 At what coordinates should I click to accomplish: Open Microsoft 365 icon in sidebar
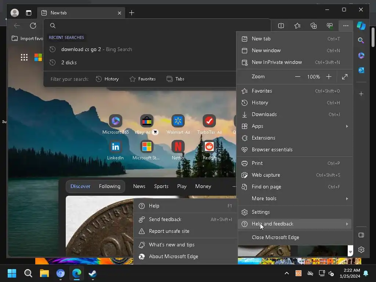pos(361,55)
